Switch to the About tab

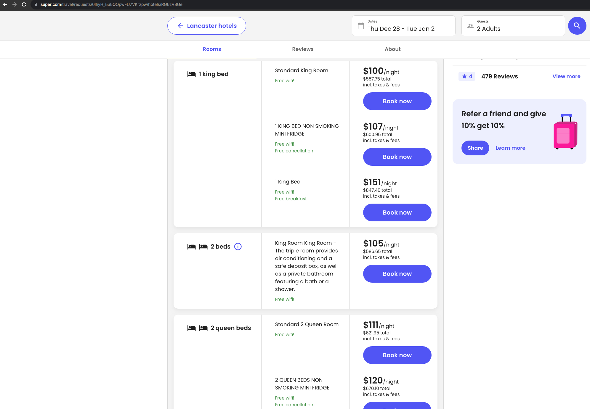[x=392, y=49]
